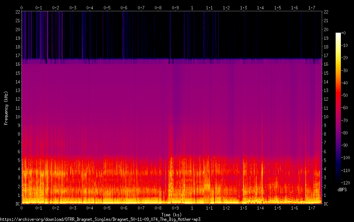354x222 pixels.
Task: Pick the -60 value on the color scale
Action: click(345, 108)
